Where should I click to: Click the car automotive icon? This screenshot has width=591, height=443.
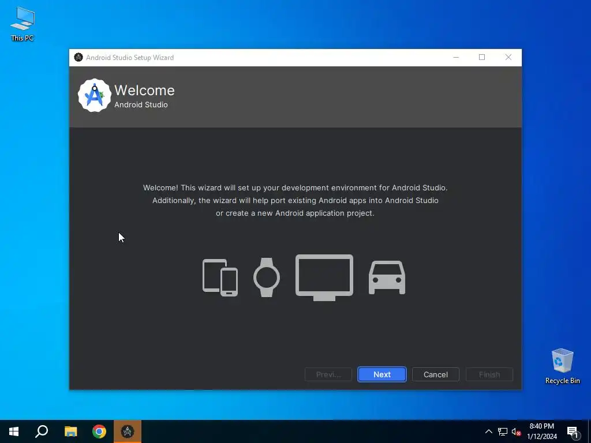pos(387,277)
